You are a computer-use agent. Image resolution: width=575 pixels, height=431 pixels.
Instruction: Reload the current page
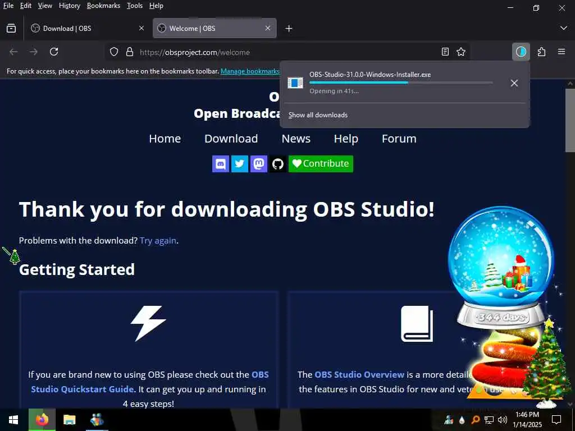point(54,52)
